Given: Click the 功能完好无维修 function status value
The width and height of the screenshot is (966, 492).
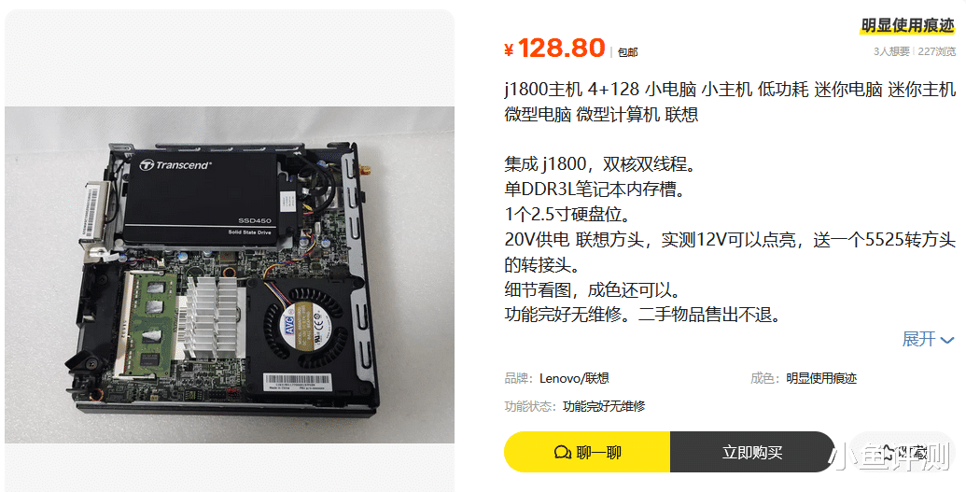Looking at the screenshot, I should pyautogui.click(x=604, y=406).
